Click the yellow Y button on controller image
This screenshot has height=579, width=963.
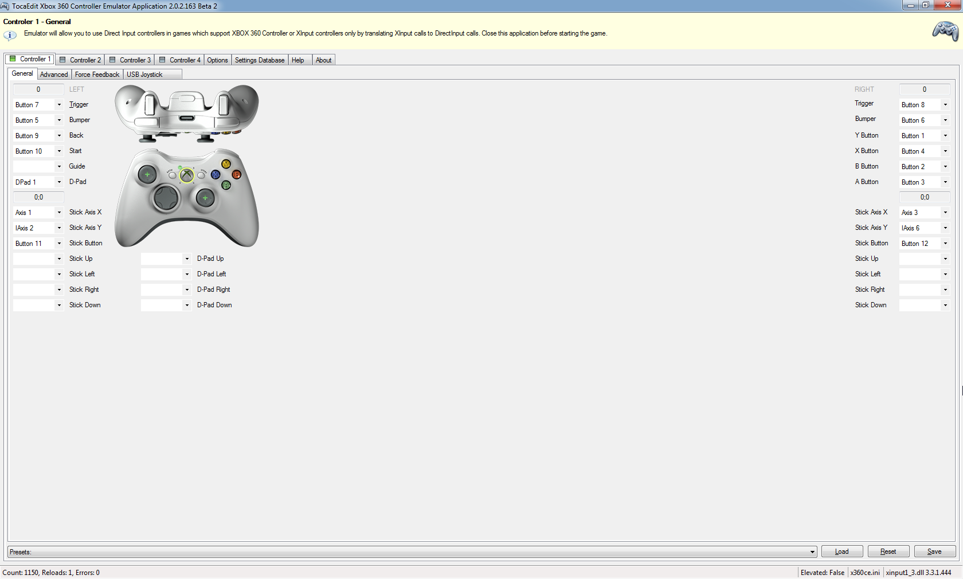tap(226, 165)
